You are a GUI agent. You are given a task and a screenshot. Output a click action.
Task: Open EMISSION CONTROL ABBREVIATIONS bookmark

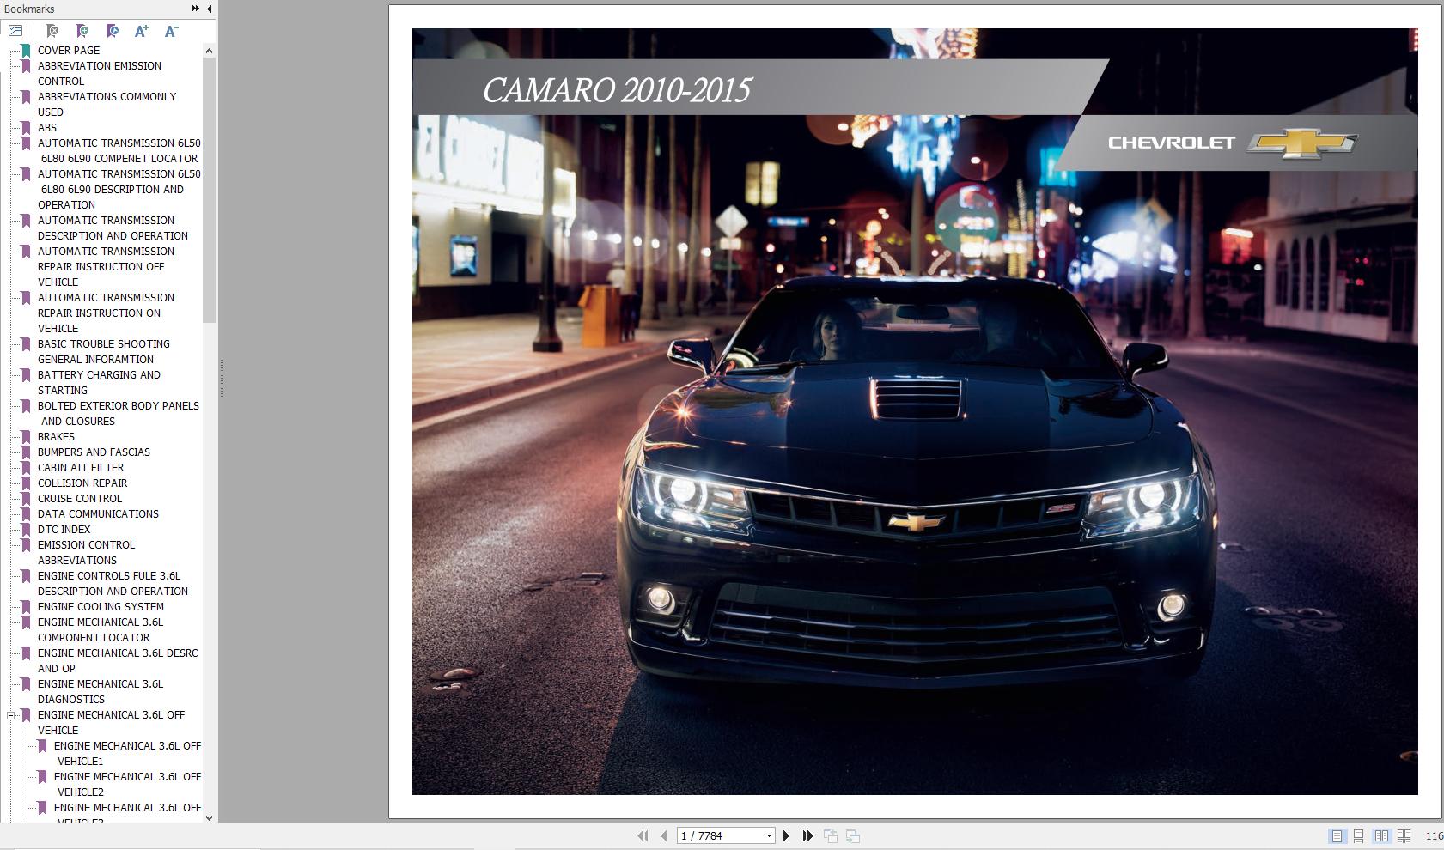(x=86, y=553)
